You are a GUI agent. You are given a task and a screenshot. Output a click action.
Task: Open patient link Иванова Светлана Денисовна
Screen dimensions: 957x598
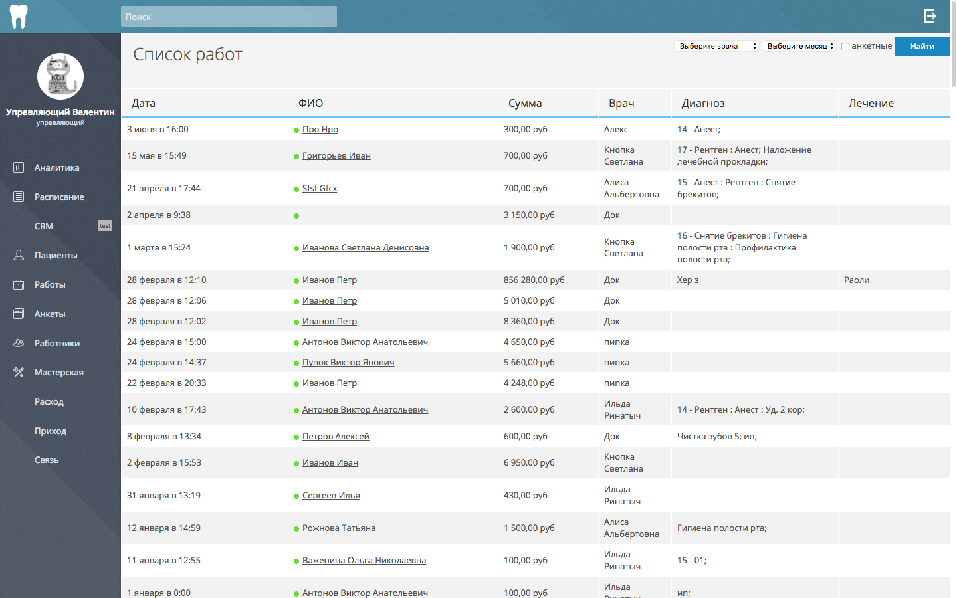(366, 247)
